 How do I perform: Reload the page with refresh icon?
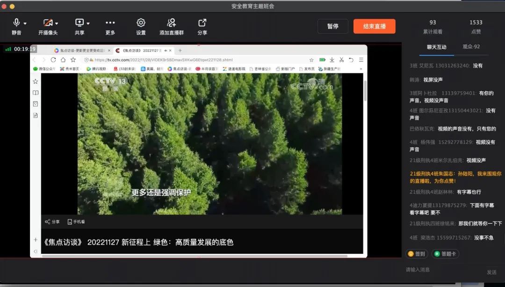pos(53,60)
